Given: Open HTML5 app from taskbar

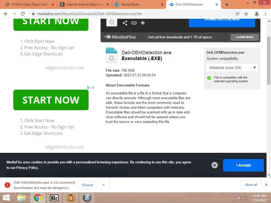Looking at the screenshot, I should click(x=70, y=198).
